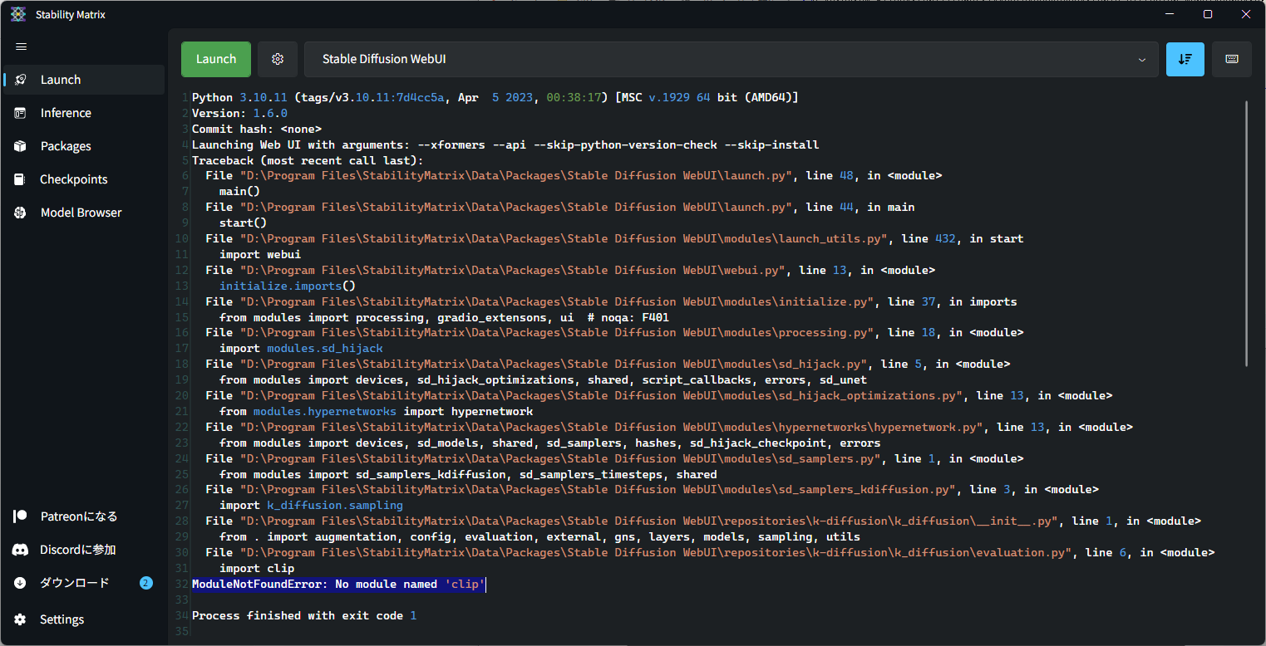This screenshot has height=646, width=1266.
Task: Click the line with webui.py path
Action: tap(570, 271)
